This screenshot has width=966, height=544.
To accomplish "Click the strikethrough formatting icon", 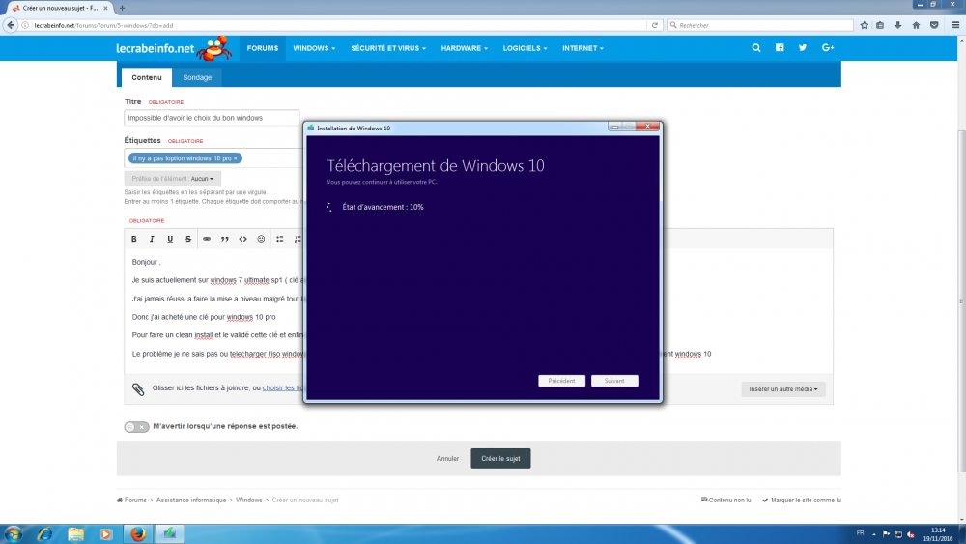I will (x=188, y=239).
